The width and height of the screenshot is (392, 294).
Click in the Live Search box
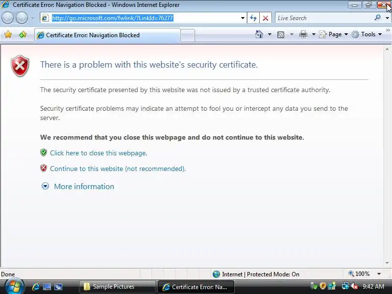click(324, 18)
